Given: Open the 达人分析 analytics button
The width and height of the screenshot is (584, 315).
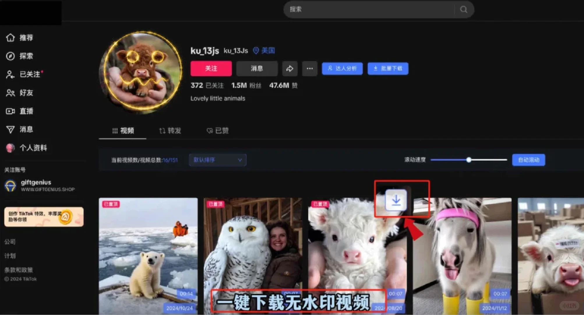Looking at the screenshot, I should click(342, 69).
